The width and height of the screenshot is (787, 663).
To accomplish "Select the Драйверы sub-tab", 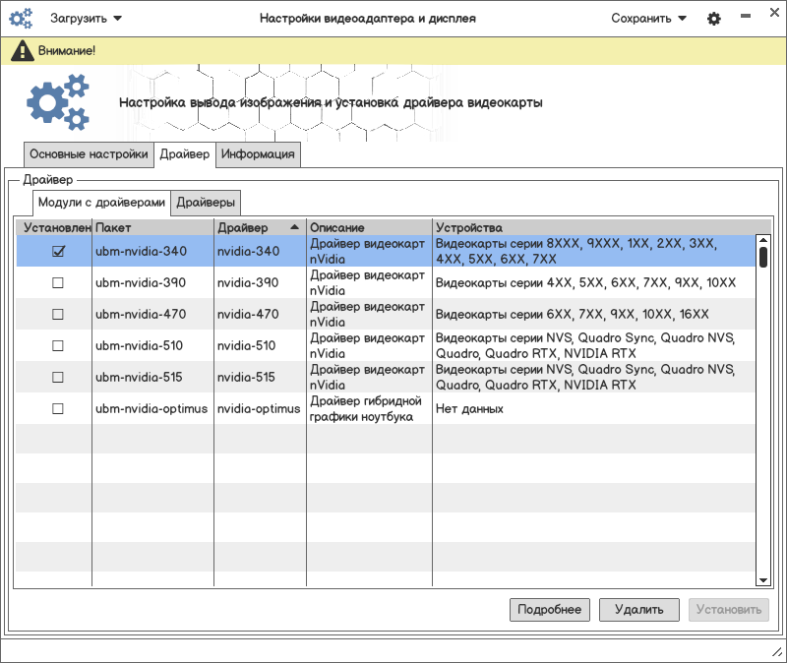I will pos(206,204).
